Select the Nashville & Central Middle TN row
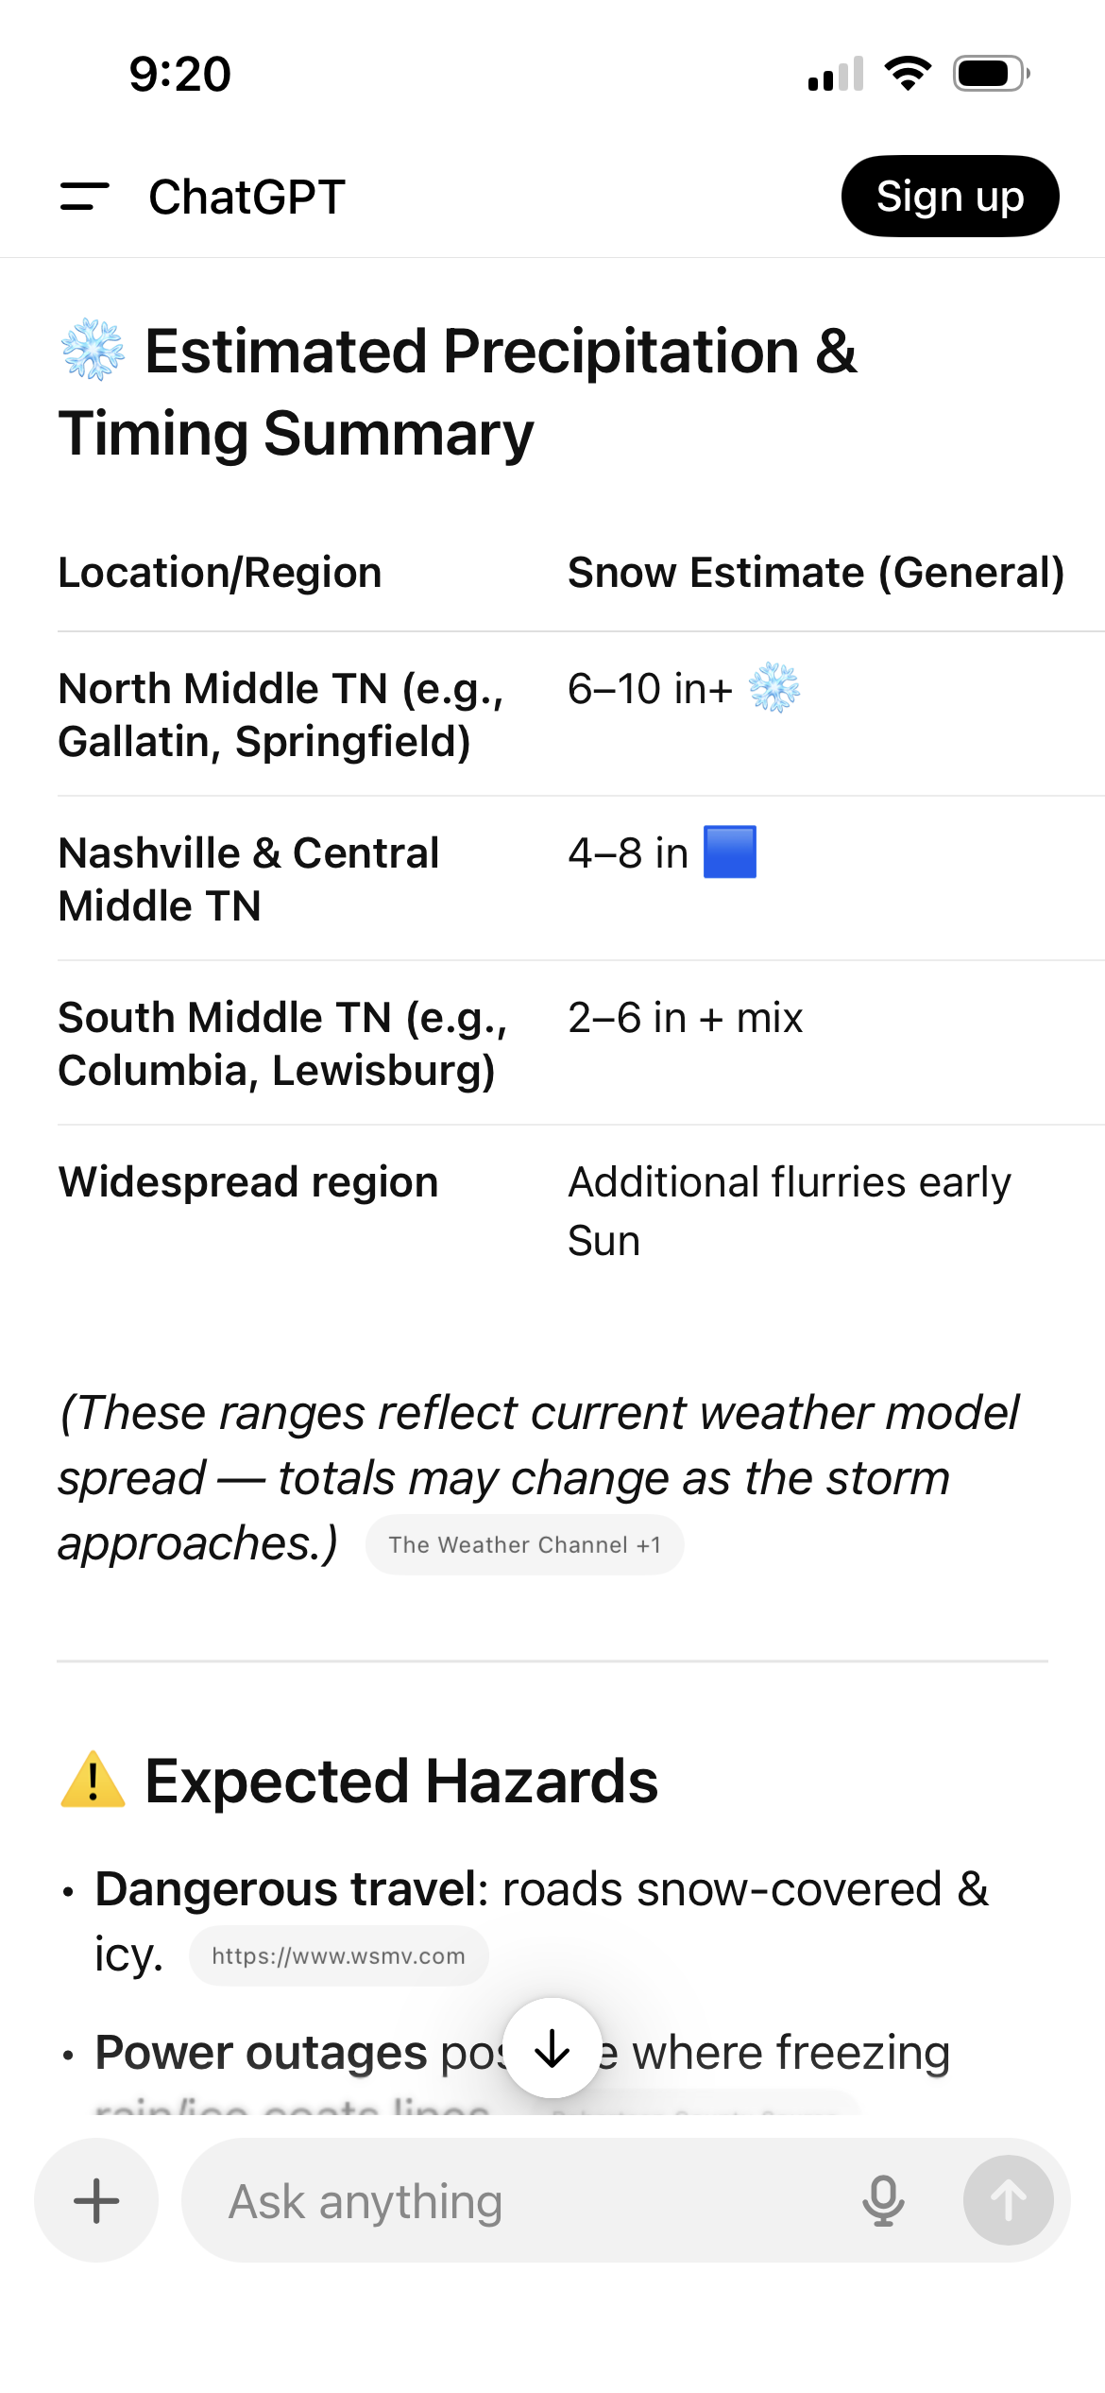This screenshot has width=1105, height=2393. click(x=248, y=879)
